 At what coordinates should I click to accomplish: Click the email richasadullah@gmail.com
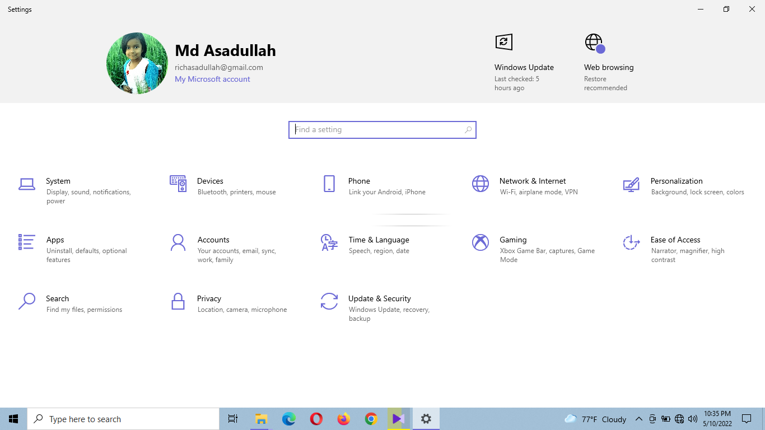[219, 67]
